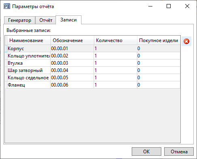Select the Шар затворный record
The height and width of the screenshot is (159, 197).
pos(94,70)
